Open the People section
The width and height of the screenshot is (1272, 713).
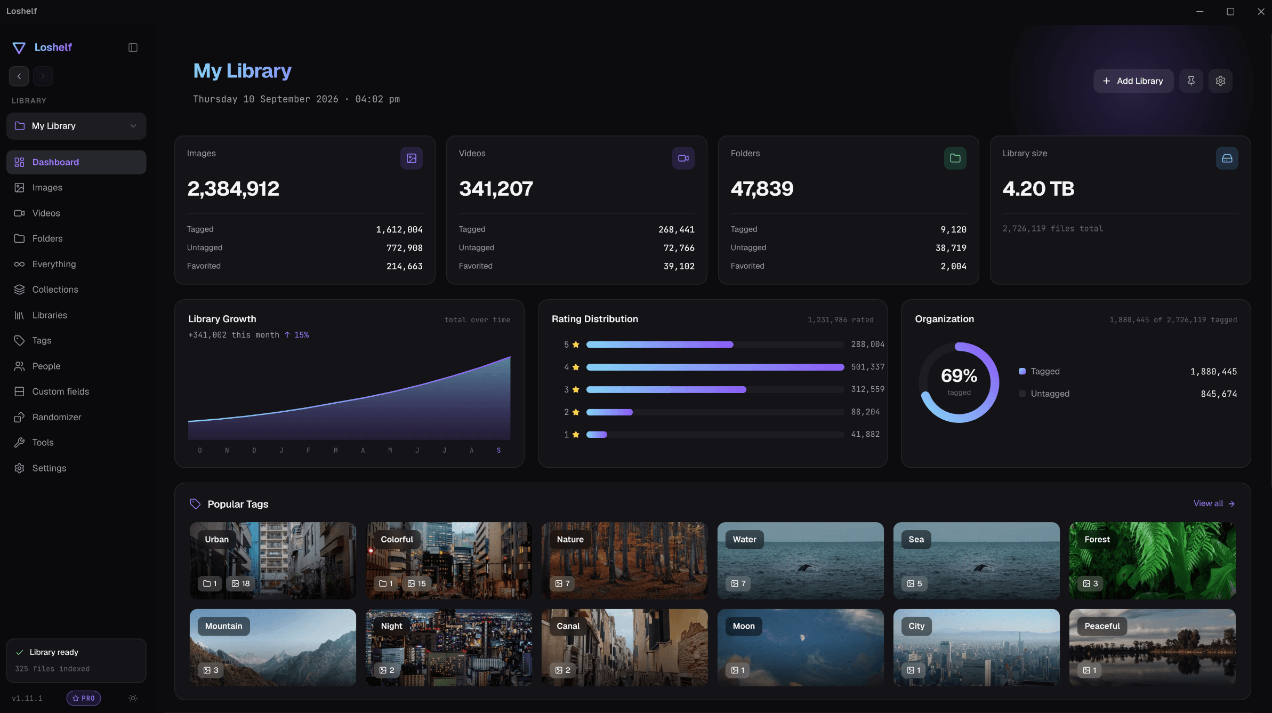click(x=76, y=366)
